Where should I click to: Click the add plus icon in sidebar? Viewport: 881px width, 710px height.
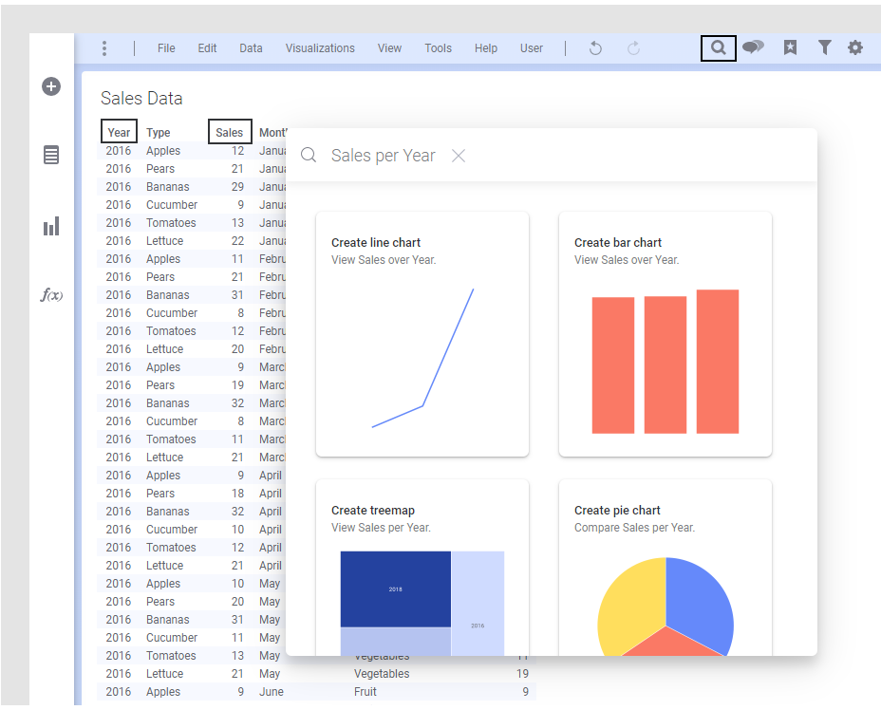pyautogui.click(x=51, y=86)
